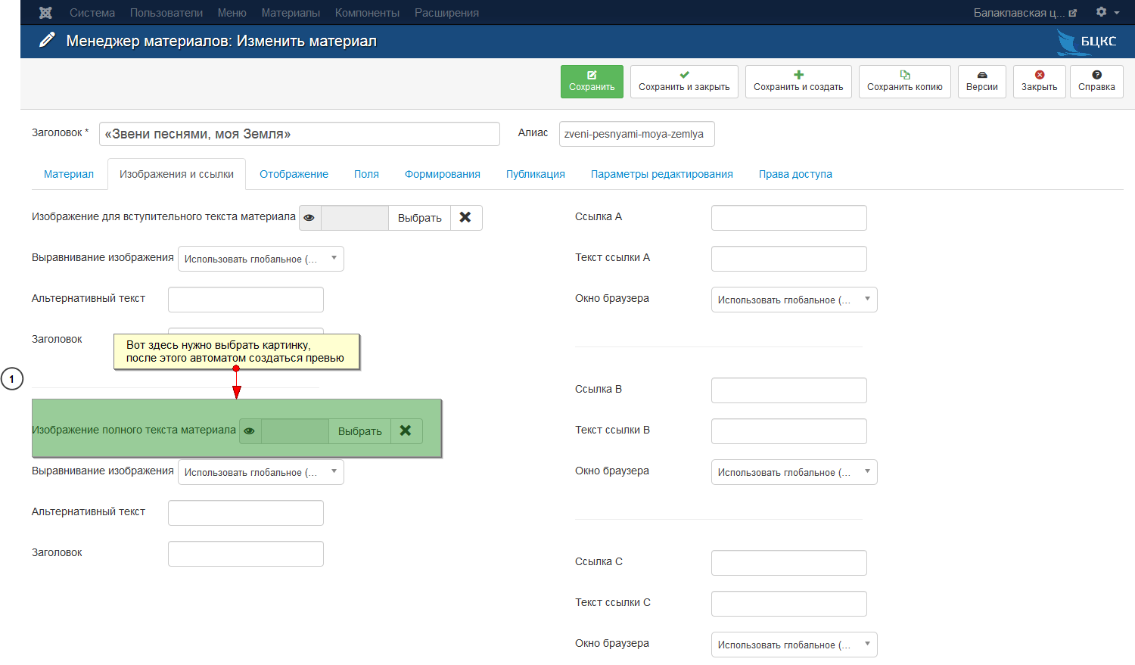This screenshot has height=665, width=1135.
Task: Click the pencil icon beside the page title
Action: [47, 40]
